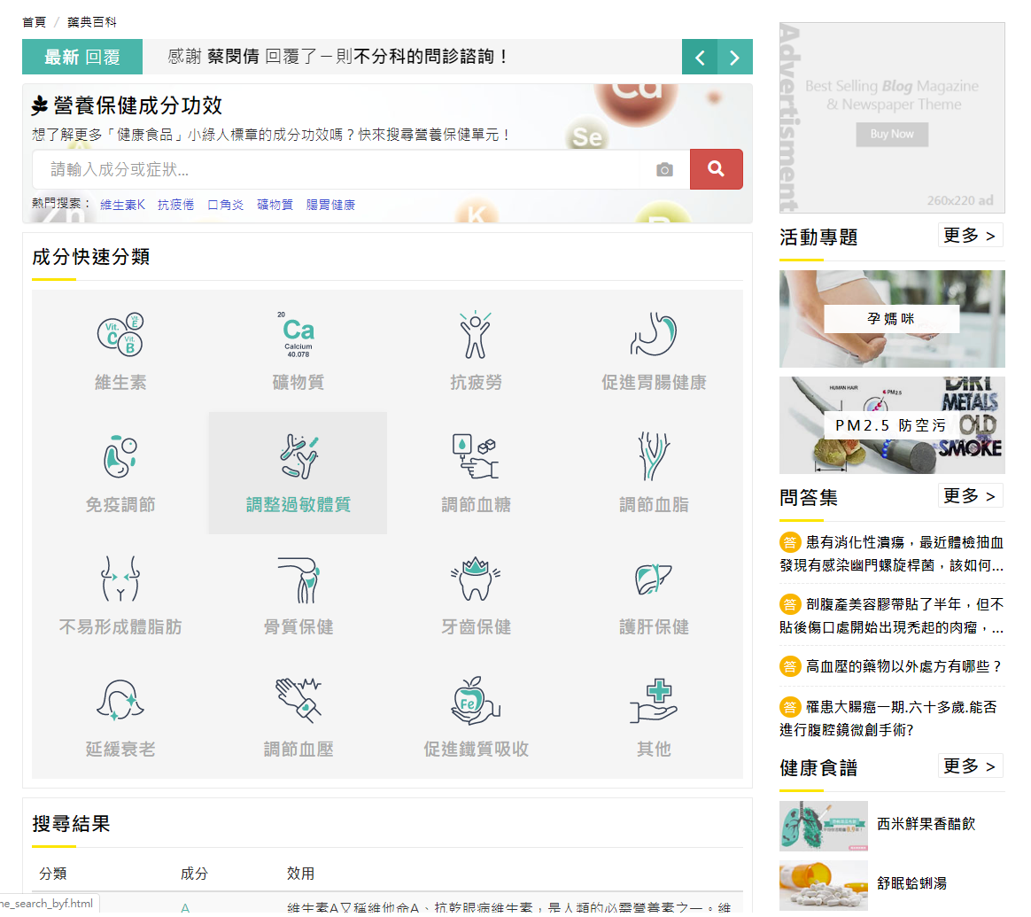
Task: Show next reply with right arrow
Action: click(734, 58)
